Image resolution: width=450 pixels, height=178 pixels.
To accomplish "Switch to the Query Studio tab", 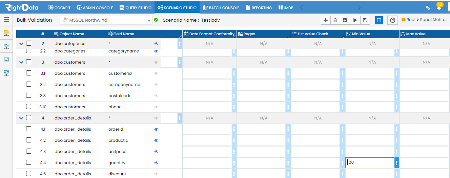I will [136, 7].
